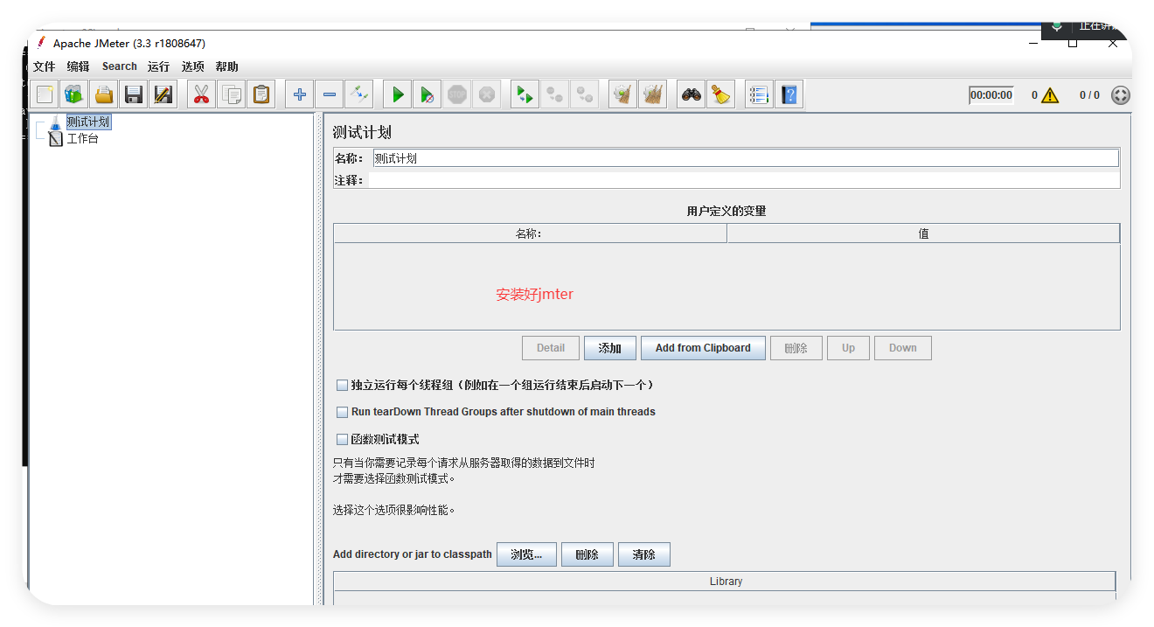Clear results with single broom icon

click(622, 94)
